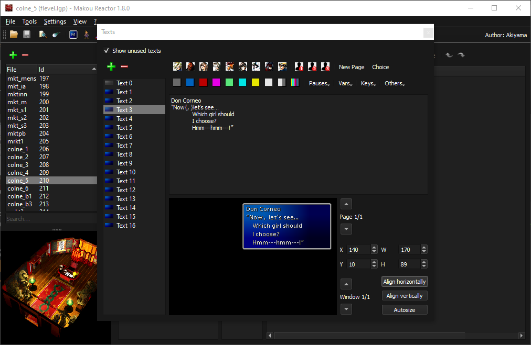Apply the multicolor rainbow text swatch
This screenshot has height=345, width=531.
point(295,82)
